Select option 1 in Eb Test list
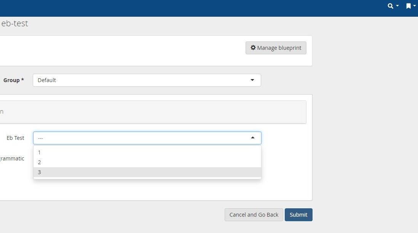418x233 pixels. [147, 152]
